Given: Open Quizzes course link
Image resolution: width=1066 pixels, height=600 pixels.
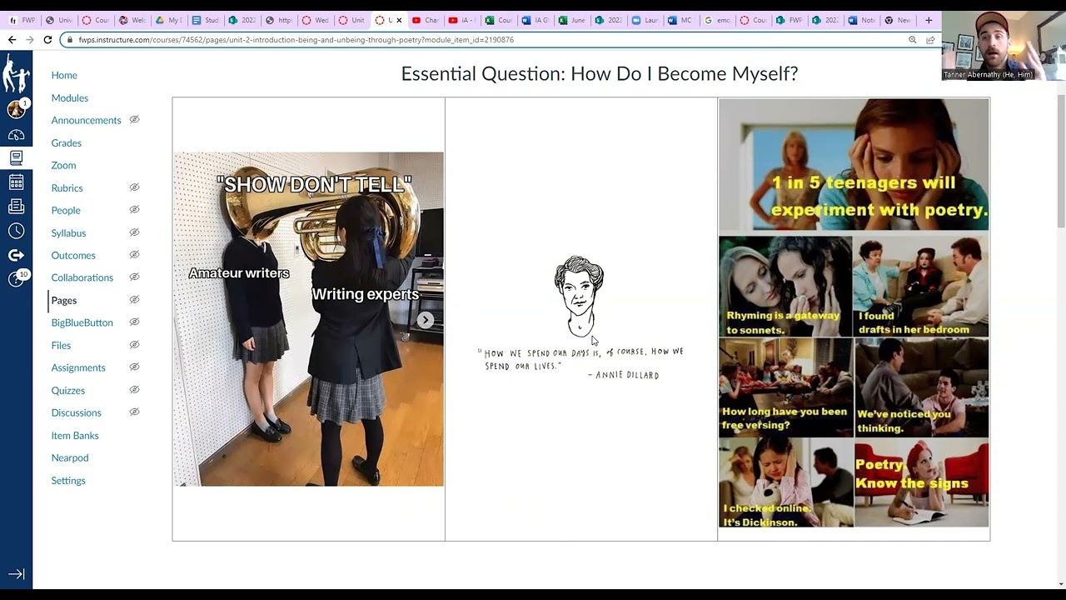Looking at the screenshot, I should click(68, 390).
